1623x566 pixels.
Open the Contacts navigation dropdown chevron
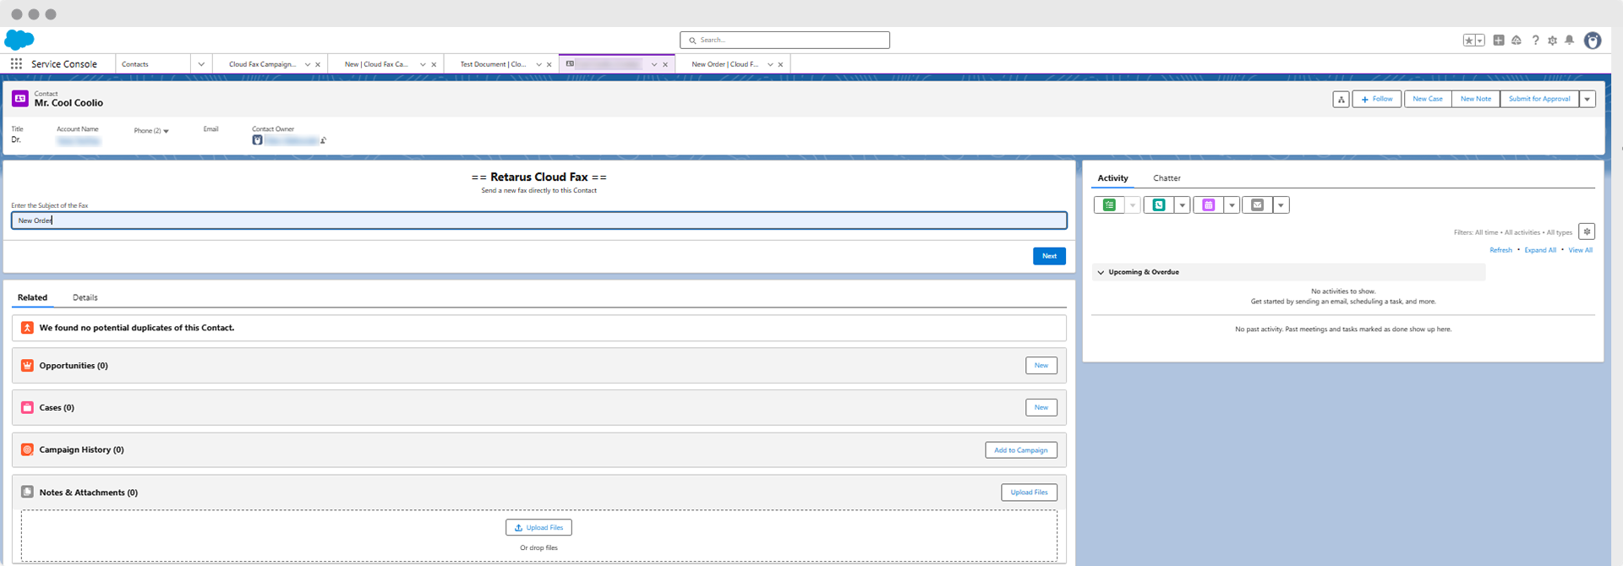pos(201,64)
